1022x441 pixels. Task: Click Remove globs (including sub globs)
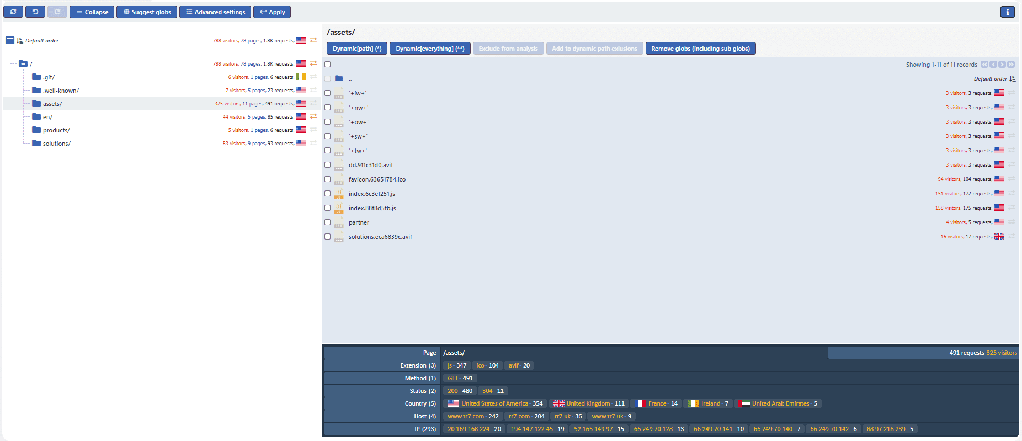click(700, 49)
